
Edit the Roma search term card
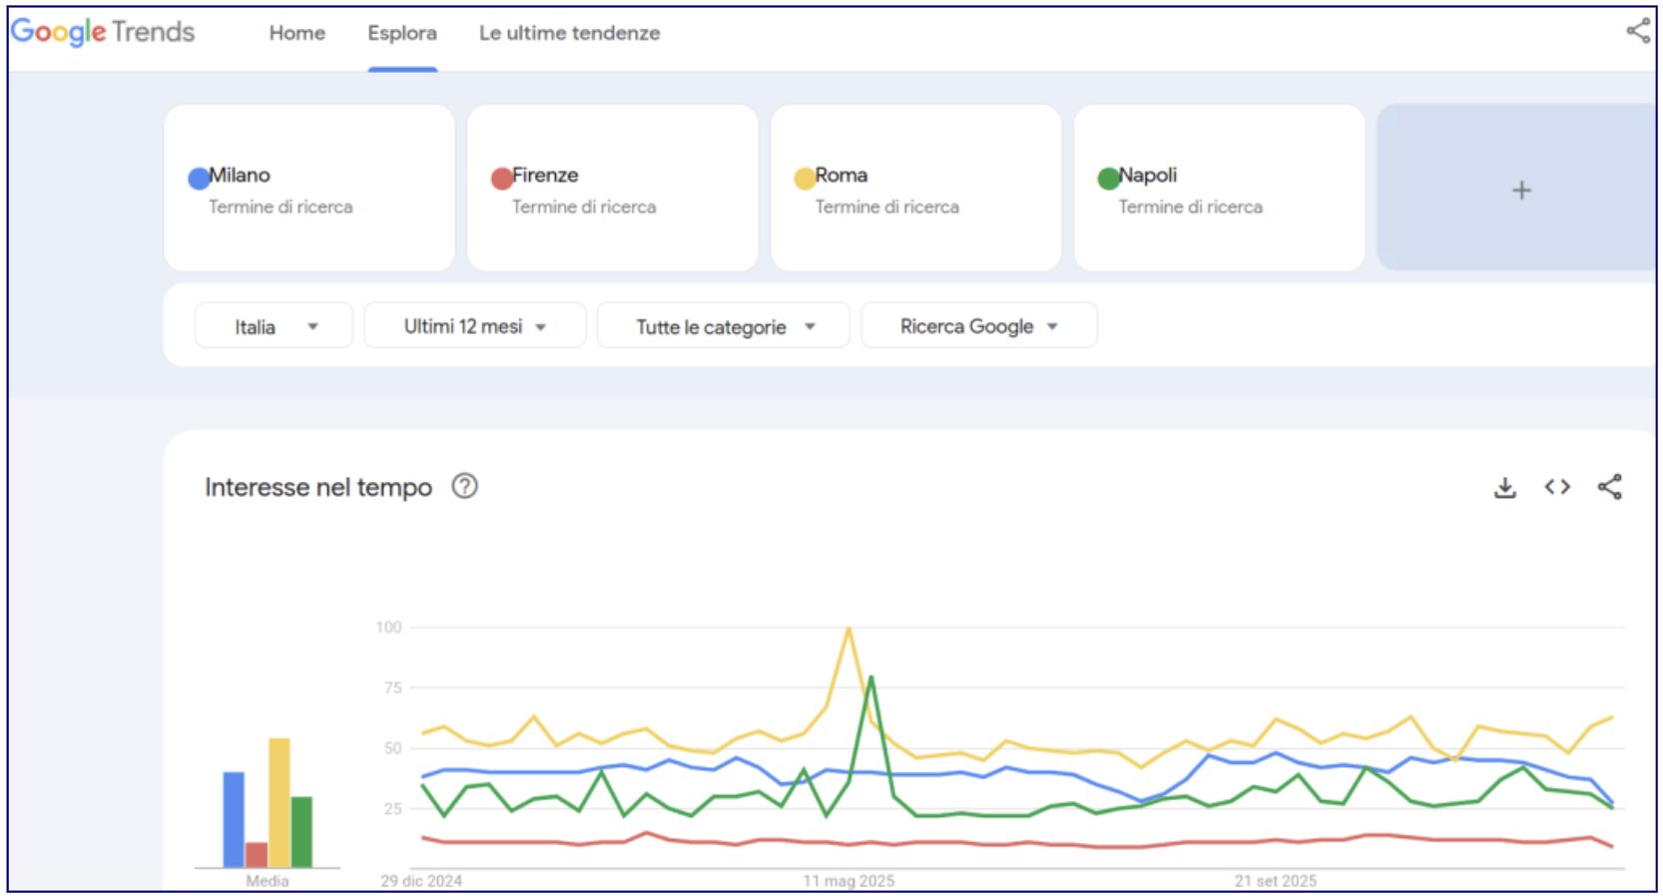(915, 188)
